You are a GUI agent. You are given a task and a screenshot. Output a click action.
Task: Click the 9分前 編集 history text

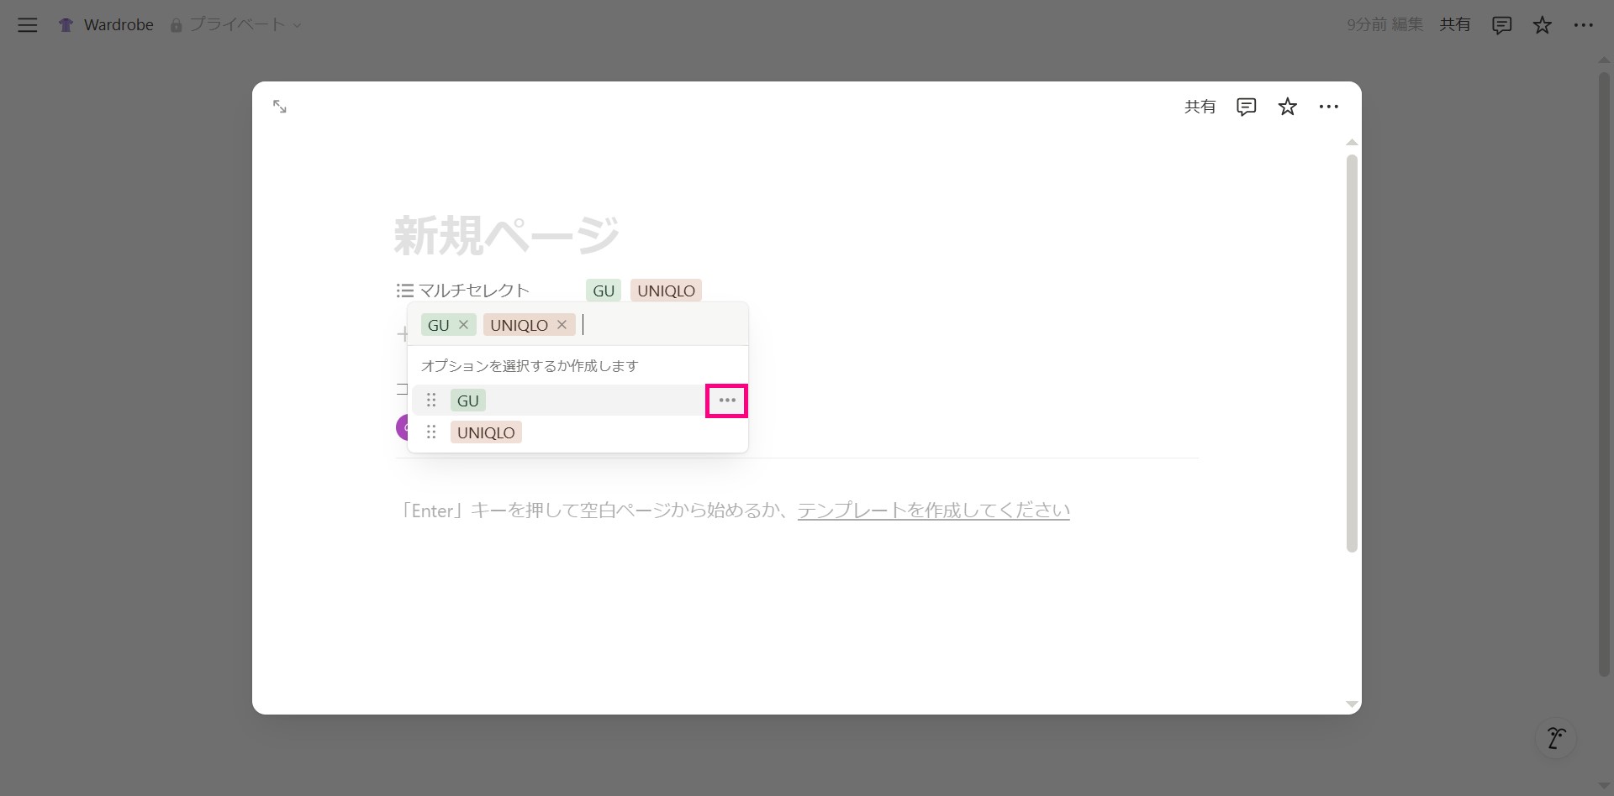click(1385, 25)
